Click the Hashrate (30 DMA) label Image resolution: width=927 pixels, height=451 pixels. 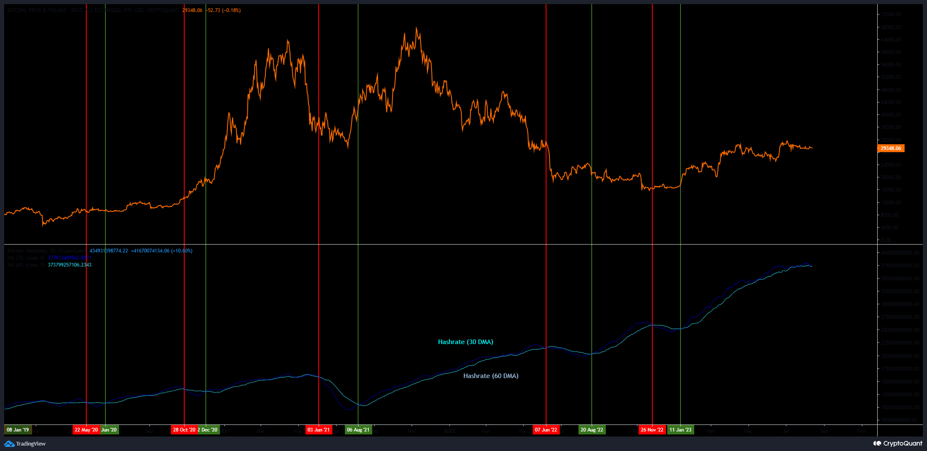[x=465, y=342]
